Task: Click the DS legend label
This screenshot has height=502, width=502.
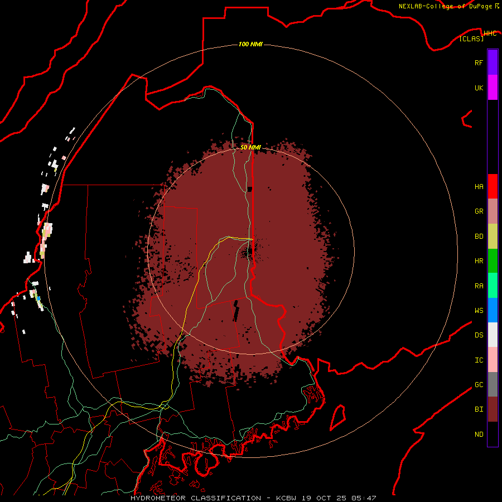Action: [x=479, y=335]
